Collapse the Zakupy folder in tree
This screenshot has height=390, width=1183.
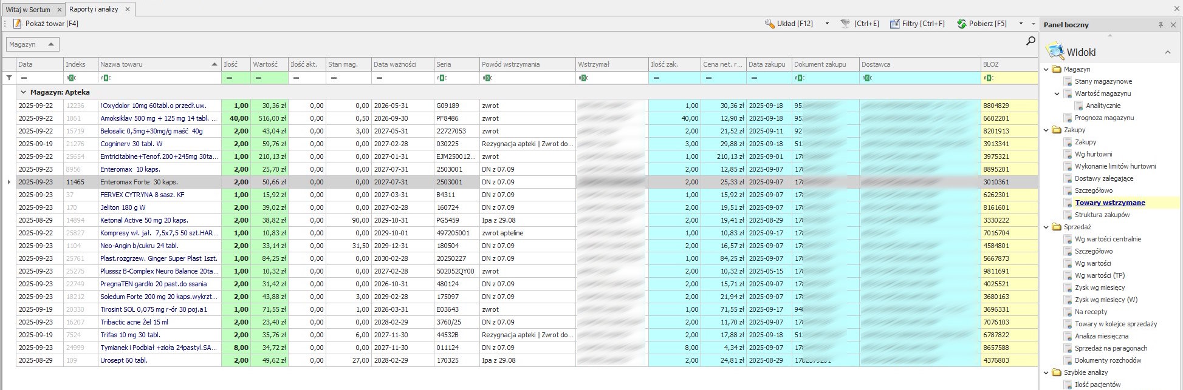(x=1046, y=130)
